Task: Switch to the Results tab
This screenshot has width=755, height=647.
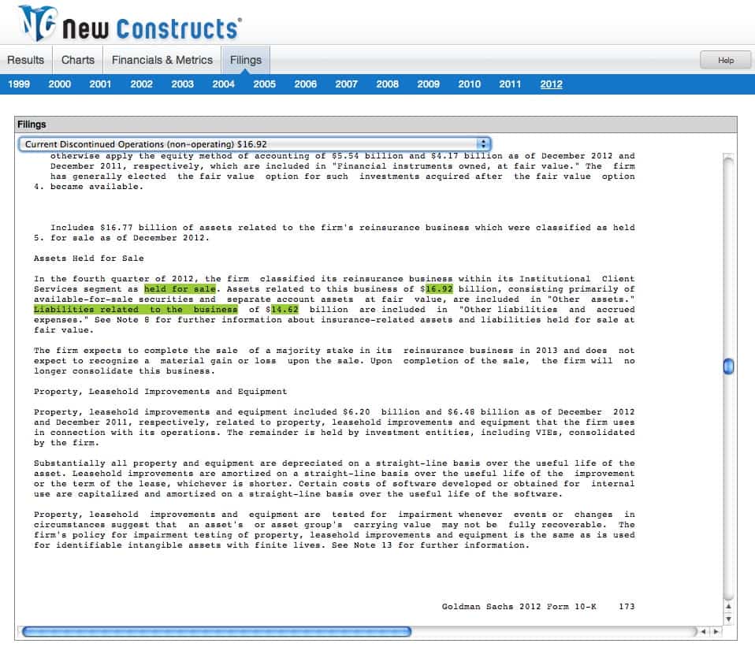Action: point(25,60)
